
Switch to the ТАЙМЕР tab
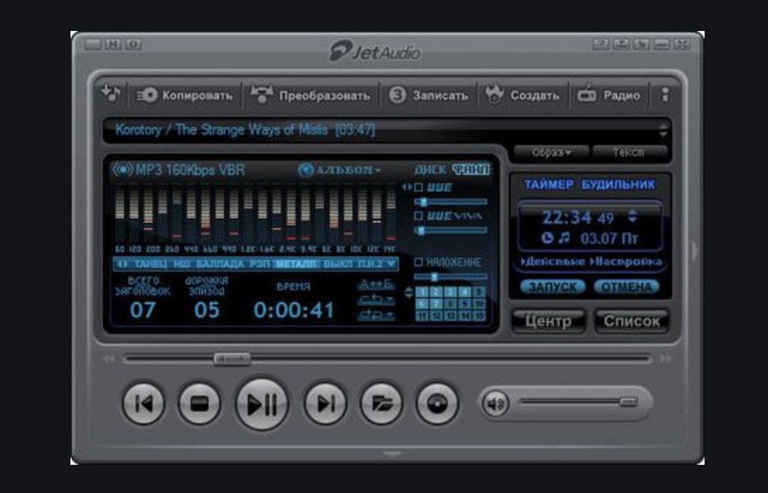[x=549, y=185]
